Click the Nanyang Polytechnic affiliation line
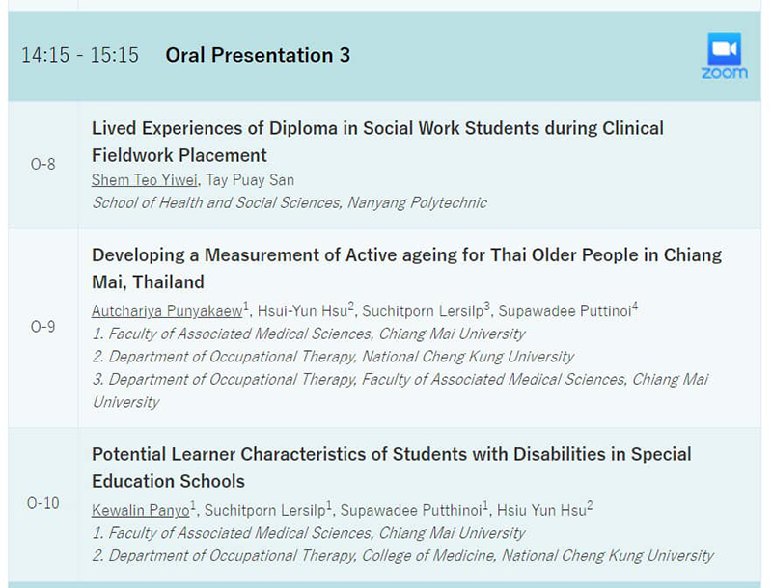772x588 pixels. (289, 202)
